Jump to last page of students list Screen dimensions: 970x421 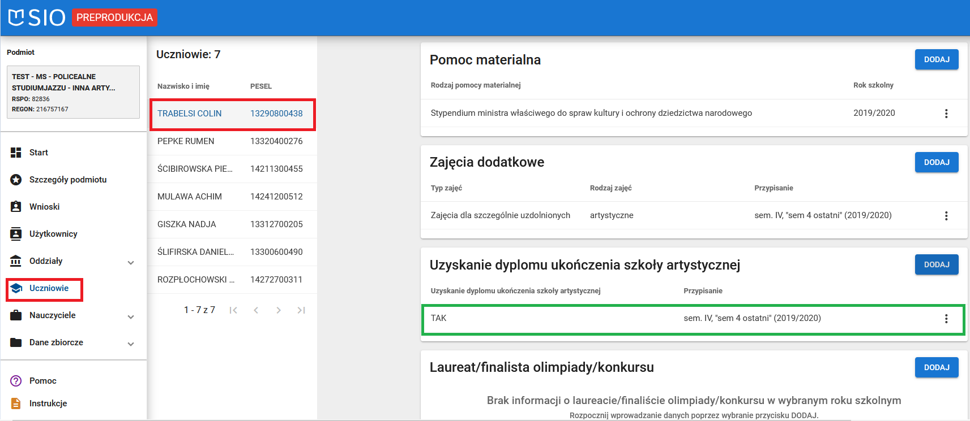[301, 310]
